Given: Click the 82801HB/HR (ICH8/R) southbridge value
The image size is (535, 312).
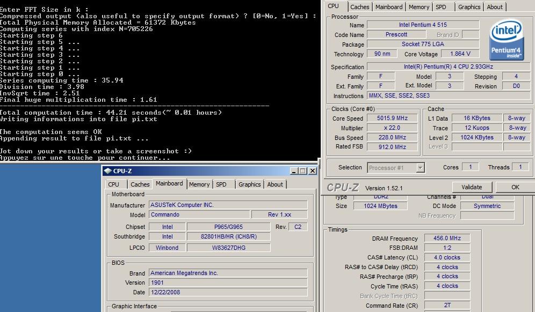Looking at the screenshot, I should [229, 236].
